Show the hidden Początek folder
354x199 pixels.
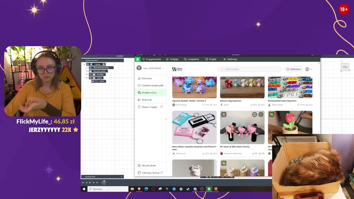[90, 74]
